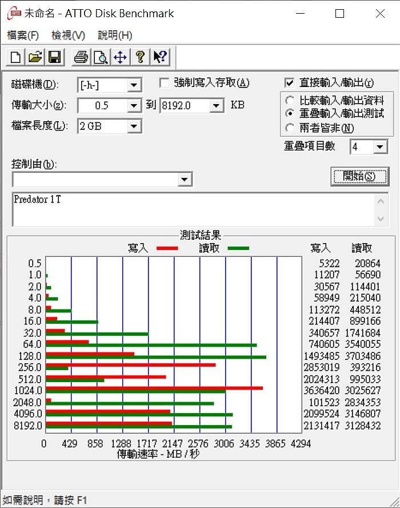
Task: Close the ATTO Disk Benchmark window
Action: click(380, 13)
